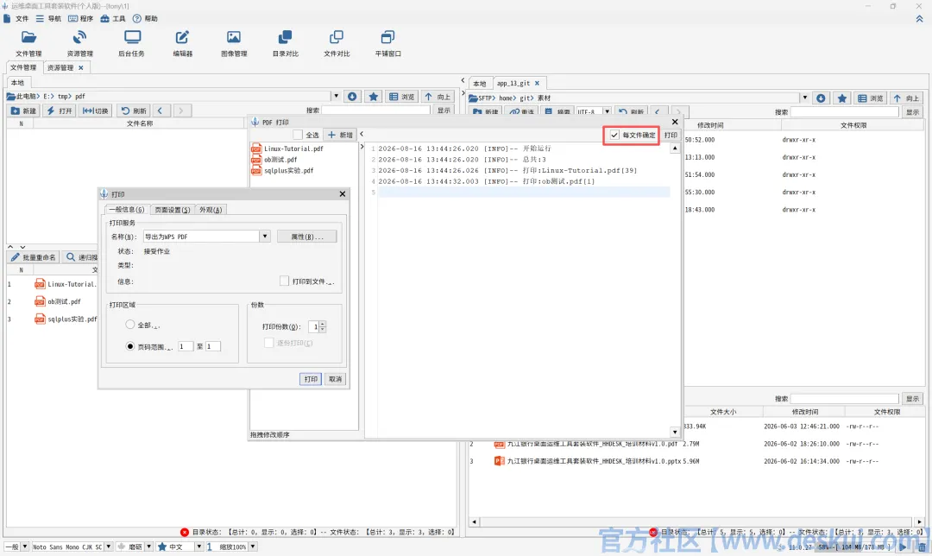The image size is (932, 556).
Task: Open the 文件对比 file compare icon
Action: tap(337, 43)
